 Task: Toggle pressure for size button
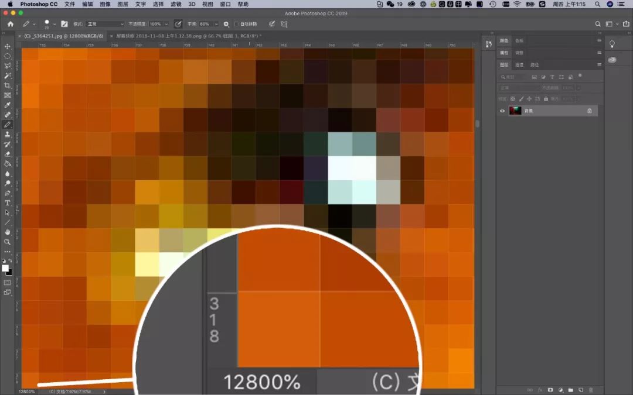[x=272, y=24]
